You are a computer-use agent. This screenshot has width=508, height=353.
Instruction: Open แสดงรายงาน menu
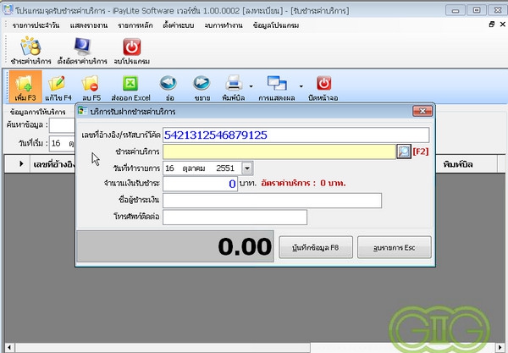pos(89,25)
